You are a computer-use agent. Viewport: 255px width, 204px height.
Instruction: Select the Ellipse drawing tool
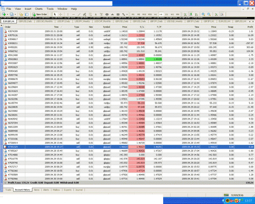point(107,14)
